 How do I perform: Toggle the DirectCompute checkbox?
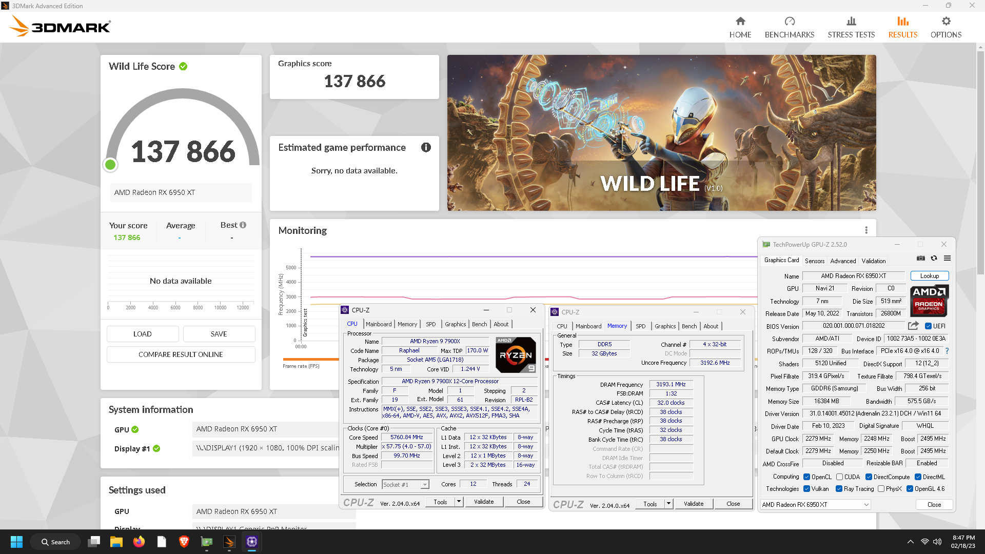(x=869, y=477)
